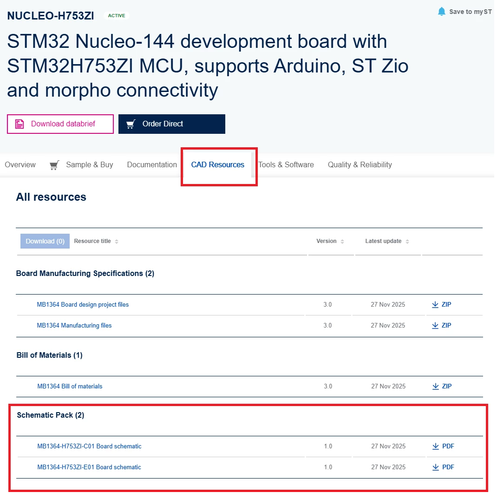Click download icon for MB1364 Board design project files
Image resolution: width=497 pixels, height=499 pixels.
point(435,304)
